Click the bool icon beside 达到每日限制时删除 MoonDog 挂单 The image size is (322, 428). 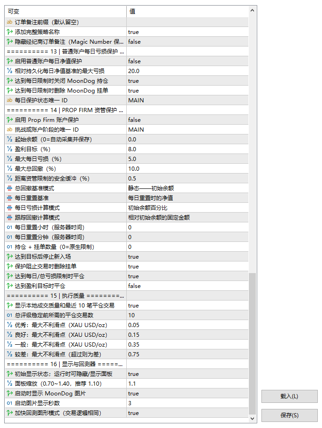pos(10,91)
